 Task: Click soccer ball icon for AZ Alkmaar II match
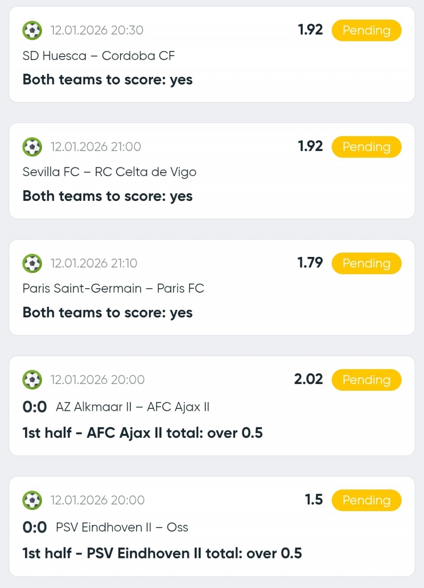(32, 380)
